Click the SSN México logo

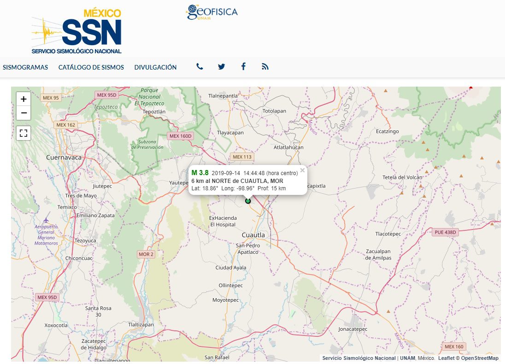(76, 31)
